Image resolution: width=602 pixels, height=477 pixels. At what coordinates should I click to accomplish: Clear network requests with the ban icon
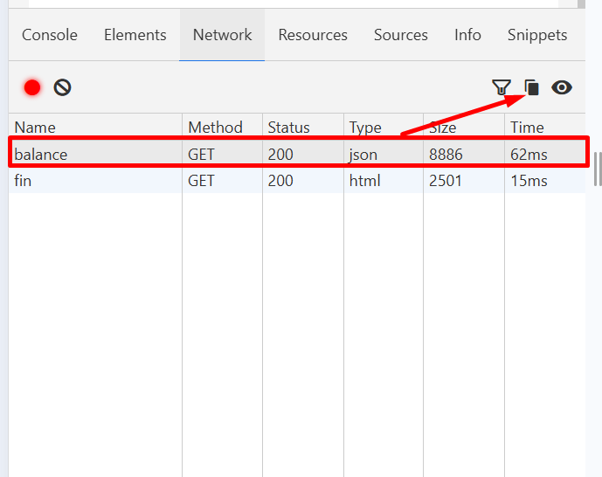(62, 87)
